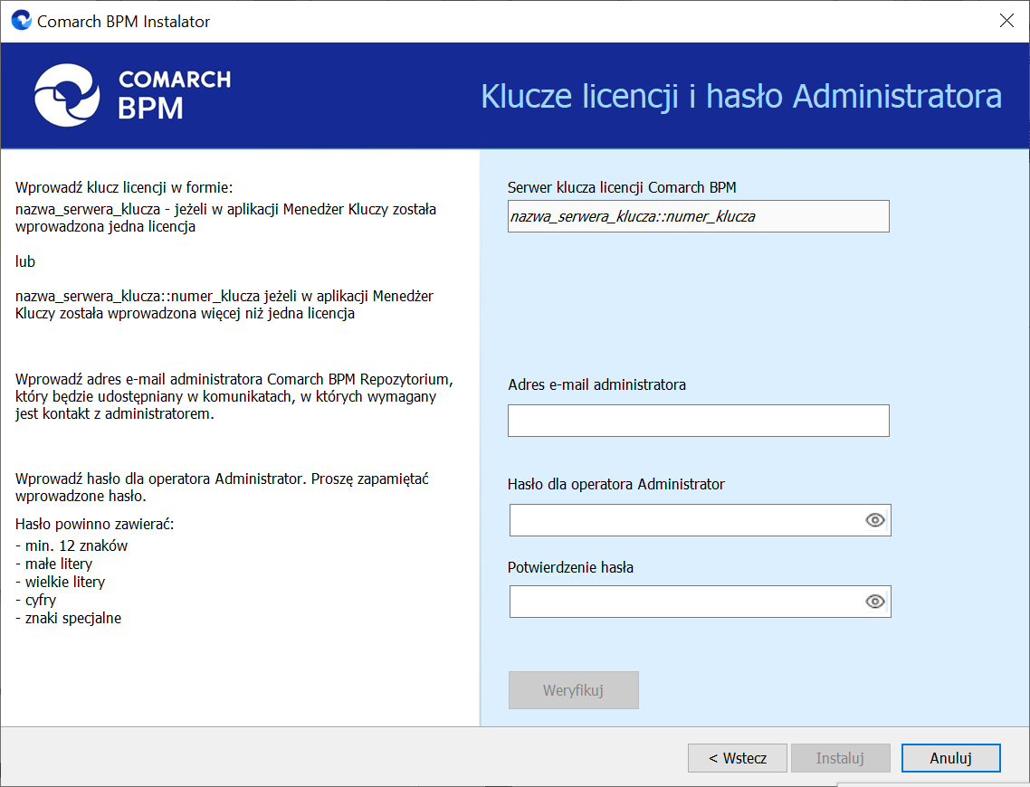Click the '- znaki specjalne' requirement
Image resolution: width=1030 pixels, height=787 pixels.
(68, 618)
